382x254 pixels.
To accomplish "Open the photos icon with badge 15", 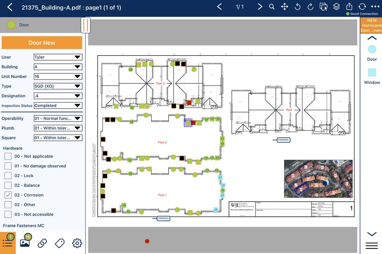I will pyautogui.click(x=25, y=242).
